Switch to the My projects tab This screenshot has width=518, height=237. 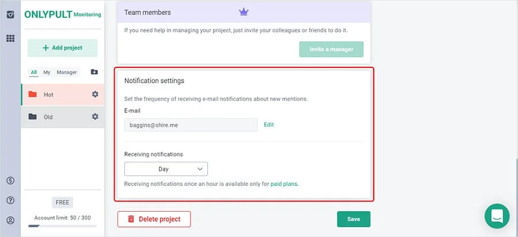(x=47, y=72)
